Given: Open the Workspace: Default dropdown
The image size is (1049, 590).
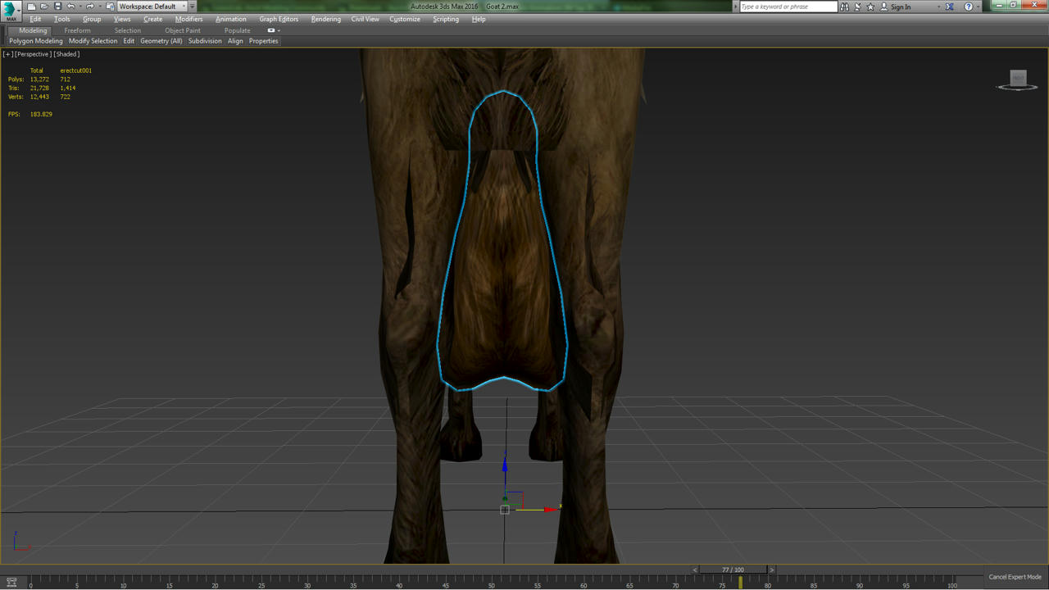Looking at the screenshot, I should pyautogui.click(x=152, y=7).
